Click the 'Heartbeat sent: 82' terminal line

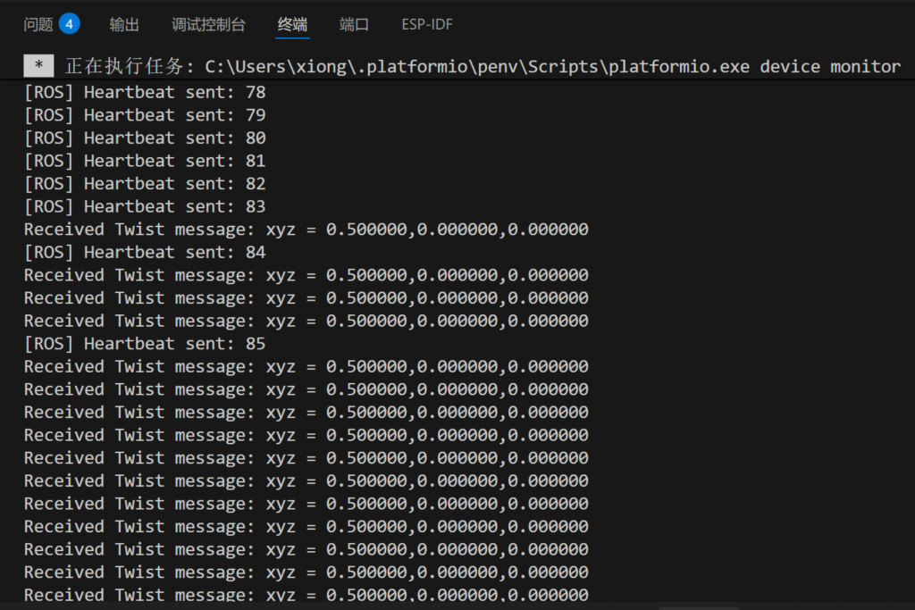tap(145, 184)
